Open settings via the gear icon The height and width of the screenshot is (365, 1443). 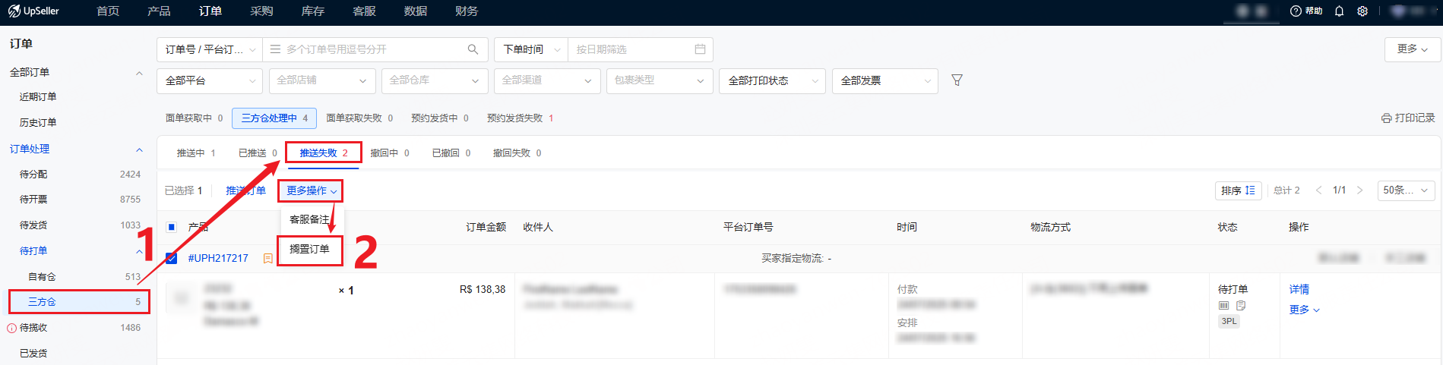(x=1362, y=11)
